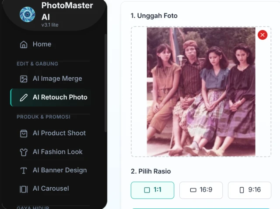Click the AI Retouch Photo pencil icon
280x209 pixels.
coord(24,98)
